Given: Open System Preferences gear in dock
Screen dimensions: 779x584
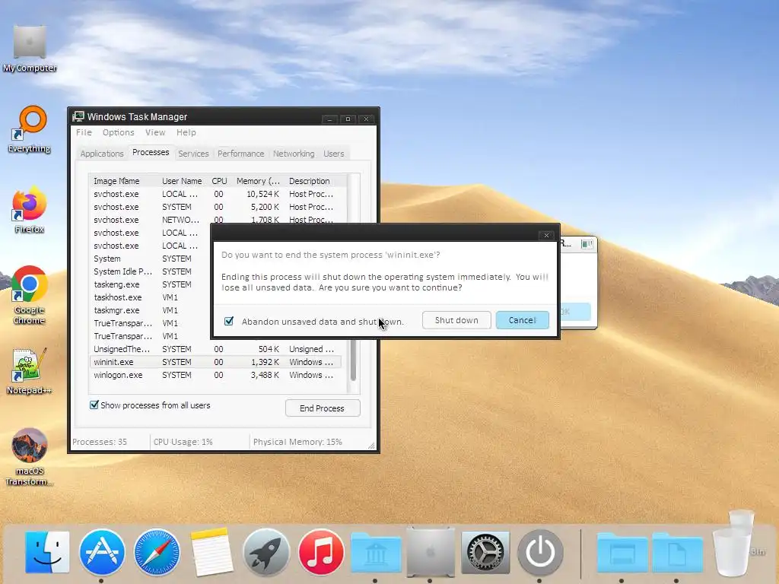Looking at the screenshot, I should coord(485,552).
